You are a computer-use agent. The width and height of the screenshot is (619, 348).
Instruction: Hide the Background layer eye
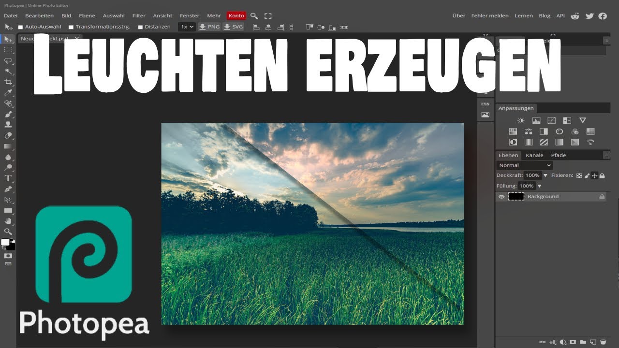click(x=501, y=197)
